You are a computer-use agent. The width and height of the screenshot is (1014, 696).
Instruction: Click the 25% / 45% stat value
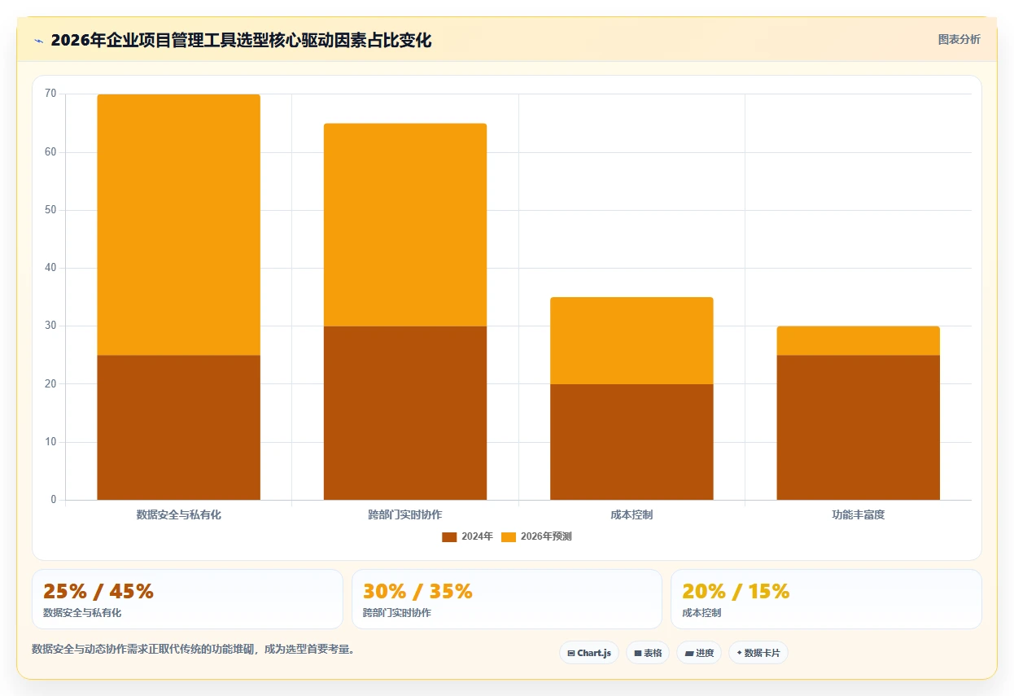(x=98, y=592)
